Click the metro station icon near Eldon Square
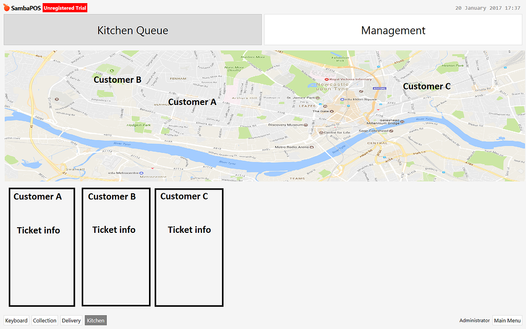Viewport: 526px width, 329px height. click(347, 105)
